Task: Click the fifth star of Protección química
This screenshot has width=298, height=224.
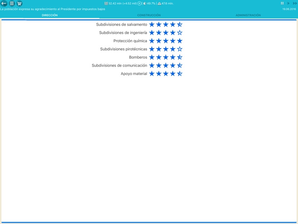Action: (x=180, y=41)
